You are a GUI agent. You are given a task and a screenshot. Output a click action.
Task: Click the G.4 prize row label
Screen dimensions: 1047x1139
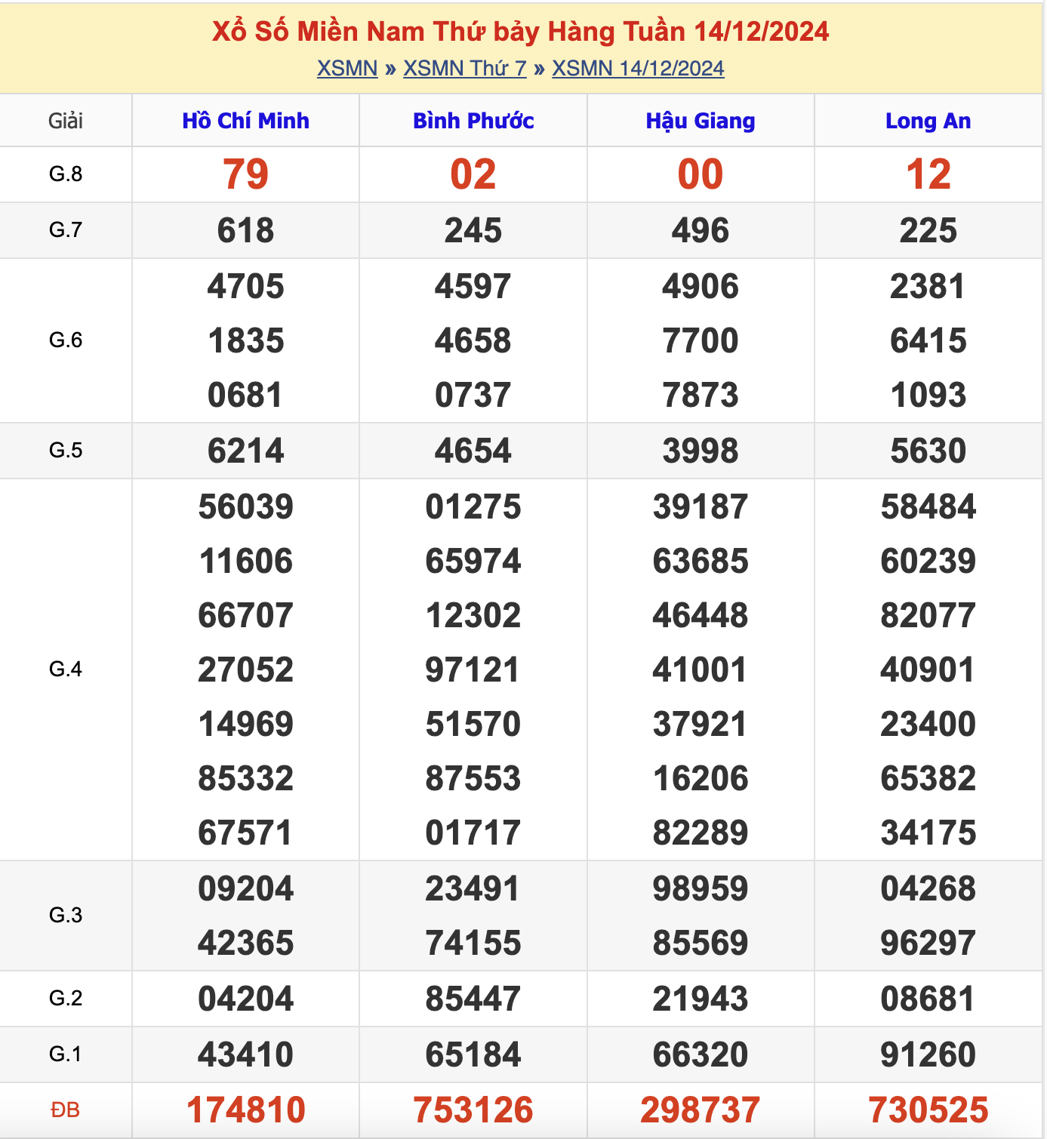66,670
